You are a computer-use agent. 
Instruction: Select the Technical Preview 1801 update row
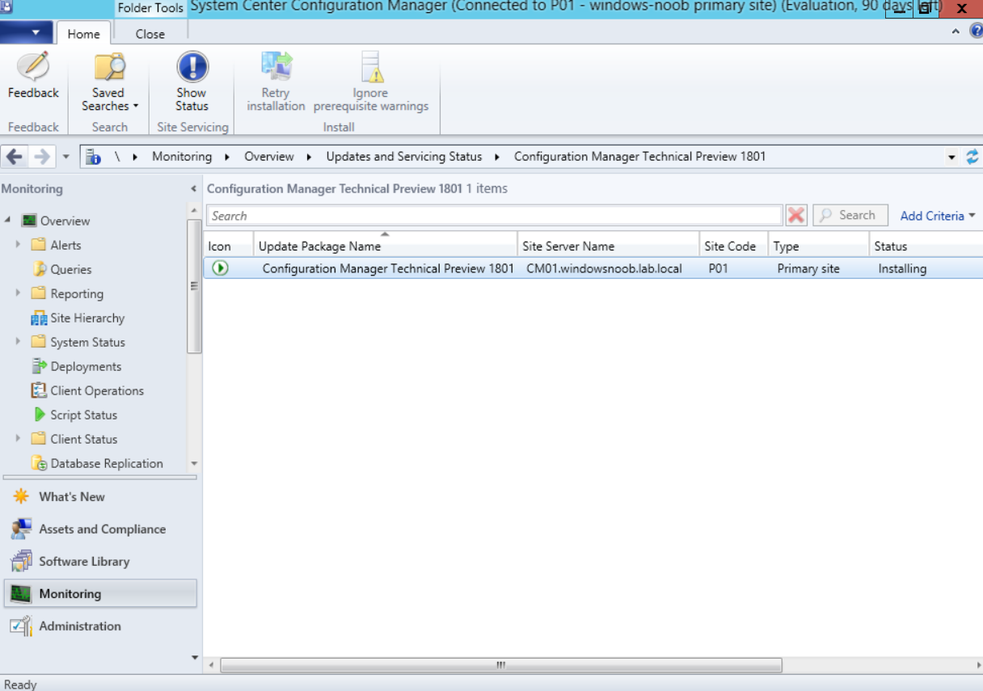(x=593, y=268)
